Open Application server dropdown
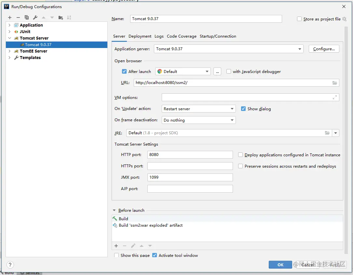The width and height of the screenshot is (353, 275). pyautogui.click(x=228, y=49)
